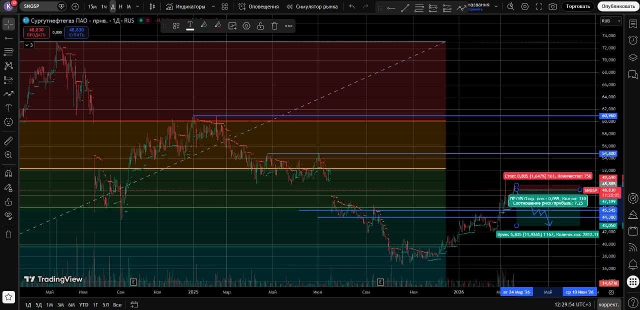This screenshot has height=310, width=640.
Task: Select the 1ч timeframe
Action: (103, 6)
